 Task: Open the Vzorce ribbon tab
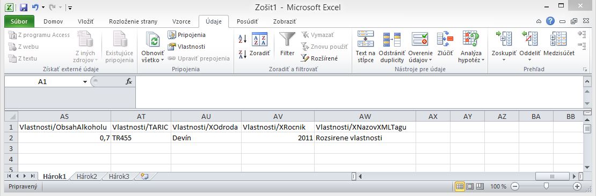point(181,21)
